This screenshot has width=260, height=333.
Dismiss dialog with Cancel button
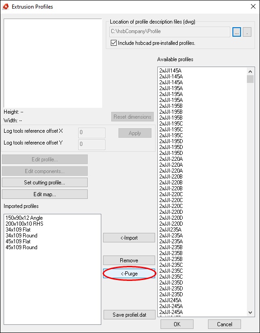[x=224, y=324]
